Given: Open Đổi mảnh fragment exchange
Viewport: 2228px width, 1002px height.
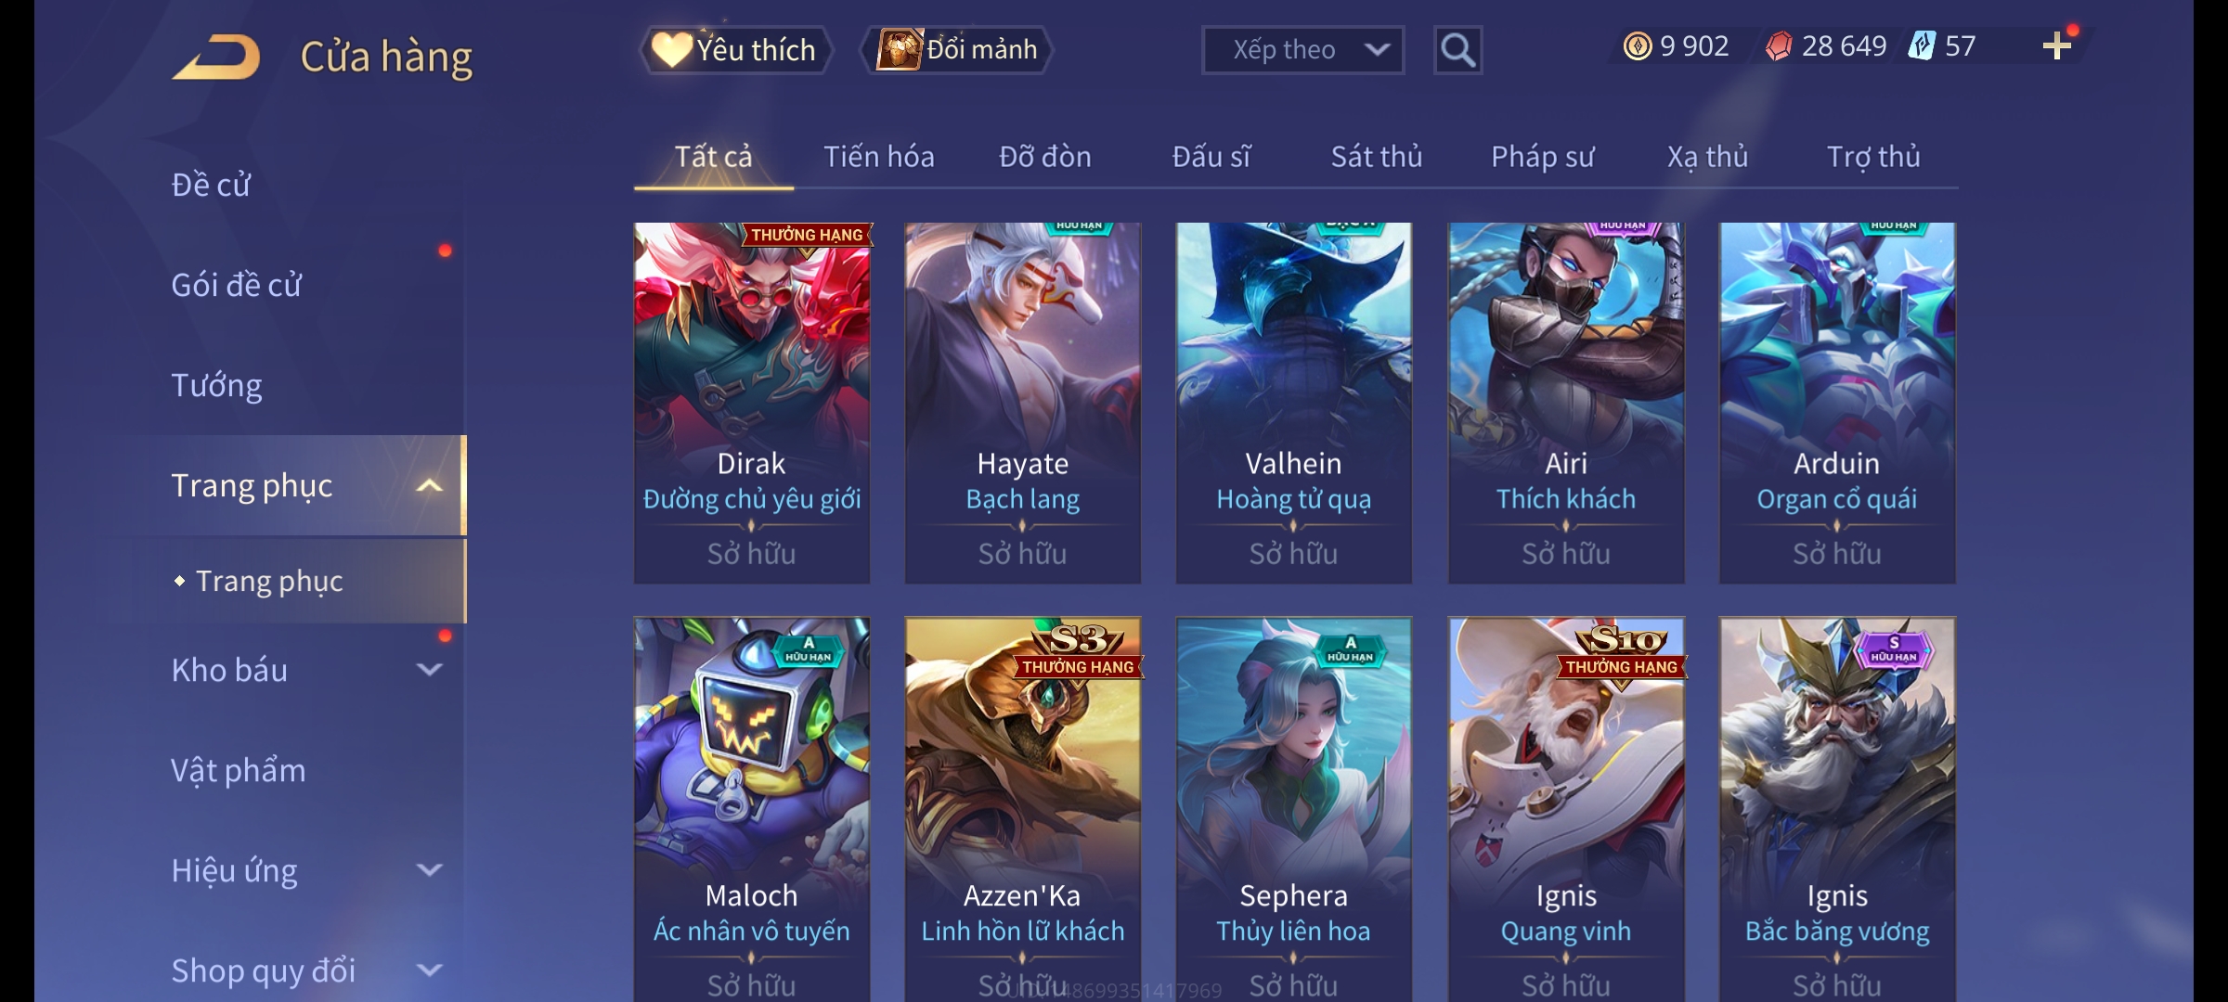Looking at the screenshot, I should click(958, 50).
